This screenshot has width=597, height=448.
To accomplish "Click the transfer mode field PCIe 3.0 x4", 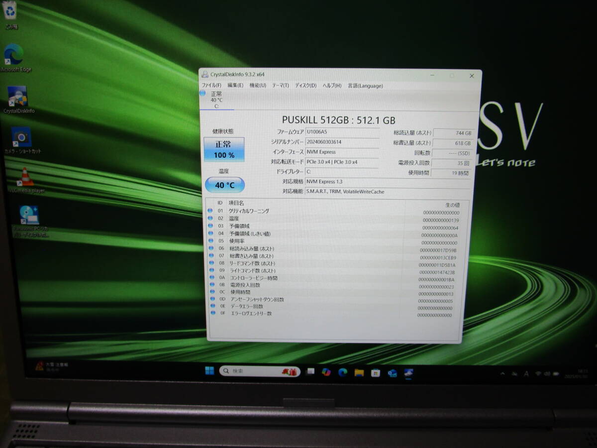I will click(x=342, y=162).
